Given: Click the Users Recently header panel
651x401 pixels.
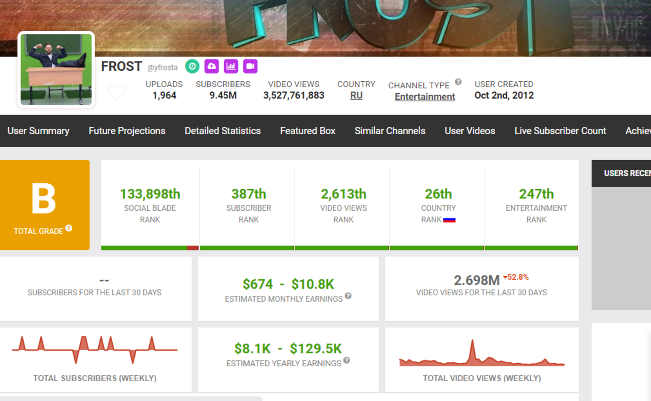Looking at the screenshot, I should [x=621, y=173].
